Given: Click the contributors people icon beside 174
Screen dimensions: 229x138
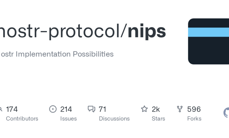Looking at the screenshot, I should [1, 109].
